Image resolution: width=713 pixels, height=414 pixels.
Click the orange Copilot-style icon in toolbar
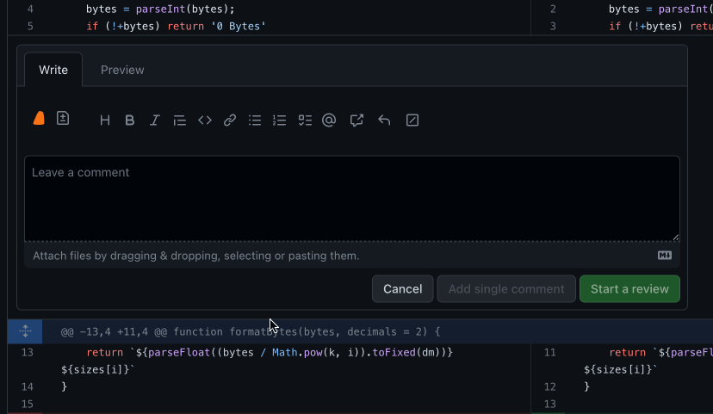point(39,119)
